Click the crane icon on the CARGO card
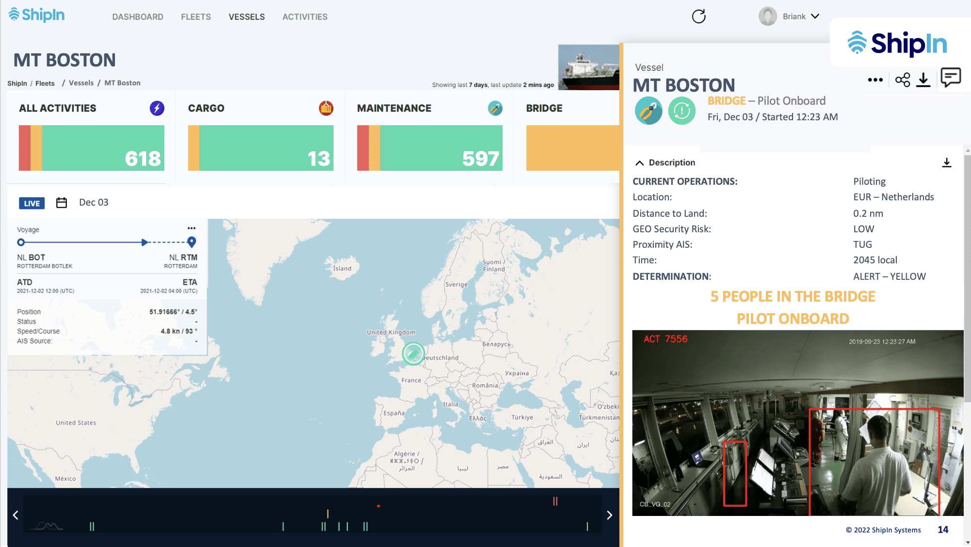The image size is (971, 547). (x=327, y=109)
